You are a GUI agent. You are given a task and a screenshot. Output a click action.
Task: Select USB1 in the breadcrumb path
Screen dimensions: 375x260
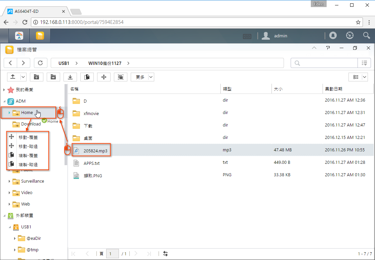pos(64,63)
